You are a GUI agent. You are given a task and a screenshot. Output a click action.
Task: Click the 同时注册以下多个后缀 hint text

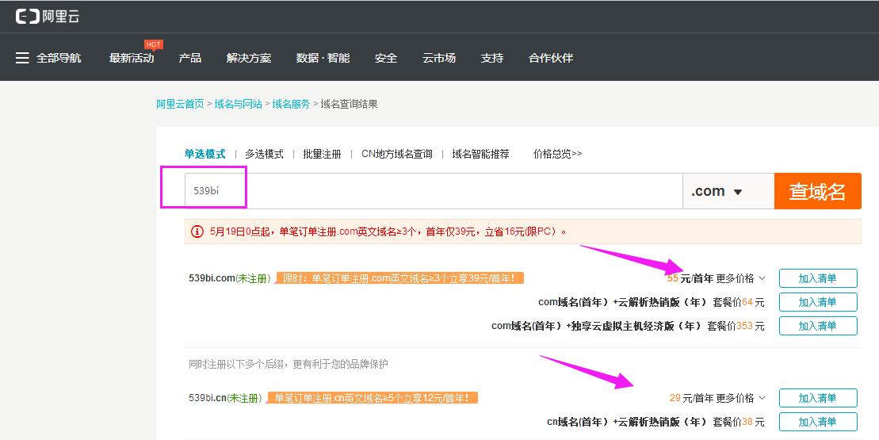[289, 365]
